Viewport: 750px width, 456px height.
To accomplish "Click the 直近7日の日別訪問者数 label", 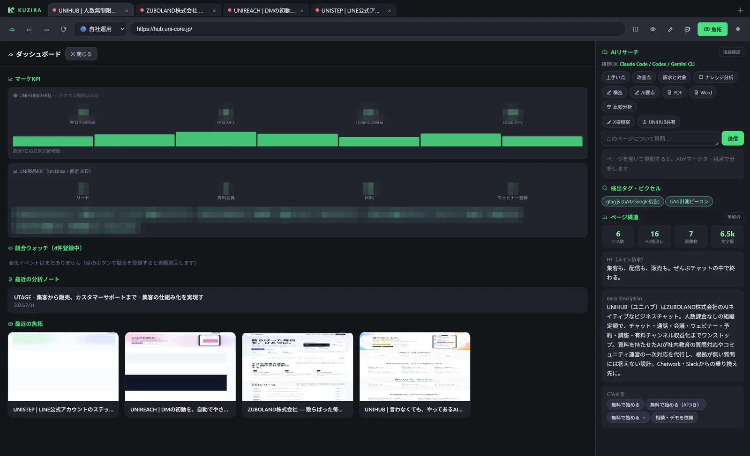I will (x=37, y=151).
